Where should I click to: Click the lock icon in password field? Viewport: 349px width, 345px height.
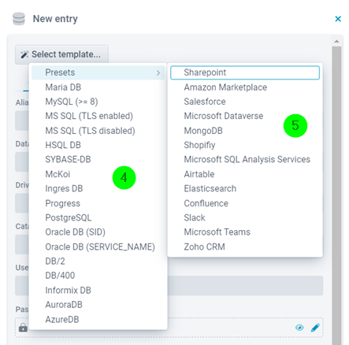tap(23, 328)
